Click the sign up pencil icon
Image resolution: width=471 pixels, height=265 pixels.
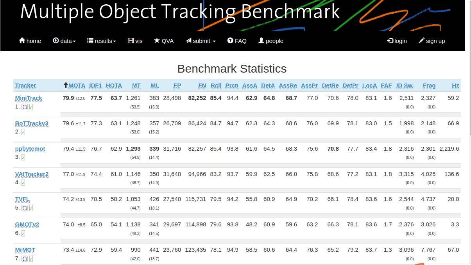pos(421,41)
